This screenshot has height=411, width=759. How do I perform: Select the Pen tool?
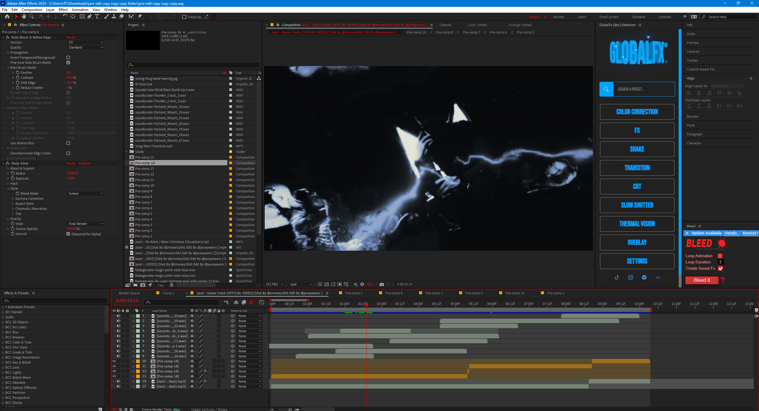tap(90, 17)
